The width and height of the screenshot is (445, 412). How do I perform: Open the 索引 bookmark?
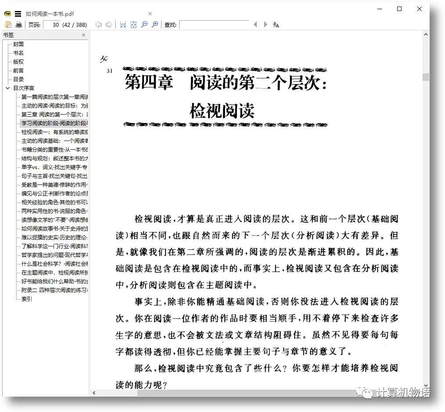click(x=27, y=299)
